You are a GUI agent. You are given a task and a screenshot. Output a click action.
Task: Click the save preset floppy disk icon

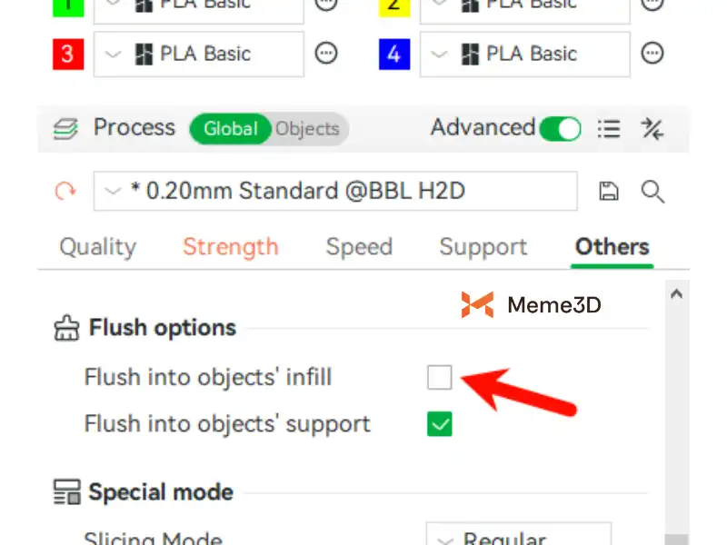tap(609, 191)
